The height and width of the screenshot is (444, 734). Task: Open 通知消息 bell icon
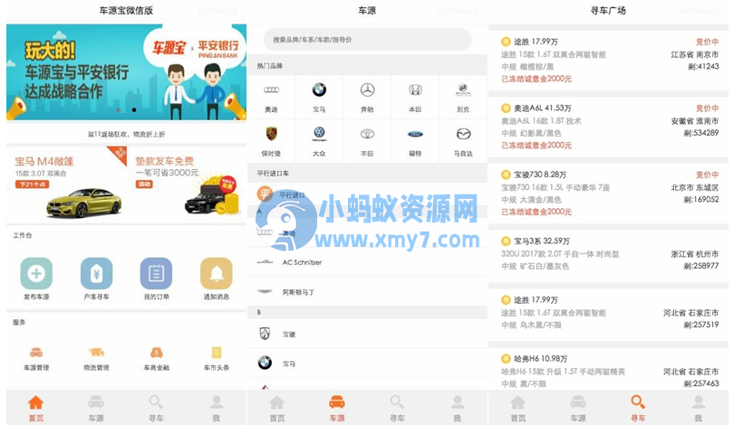[x=217, y=273]
